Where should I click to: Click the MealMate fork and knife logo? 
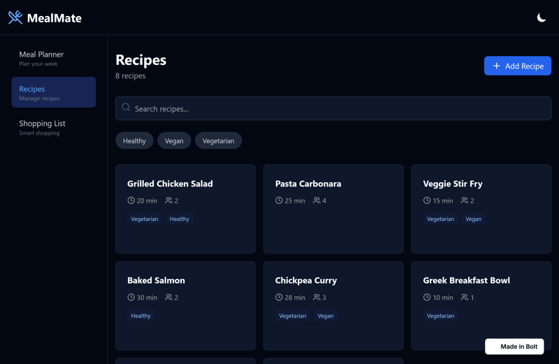(x=15, y=17)
